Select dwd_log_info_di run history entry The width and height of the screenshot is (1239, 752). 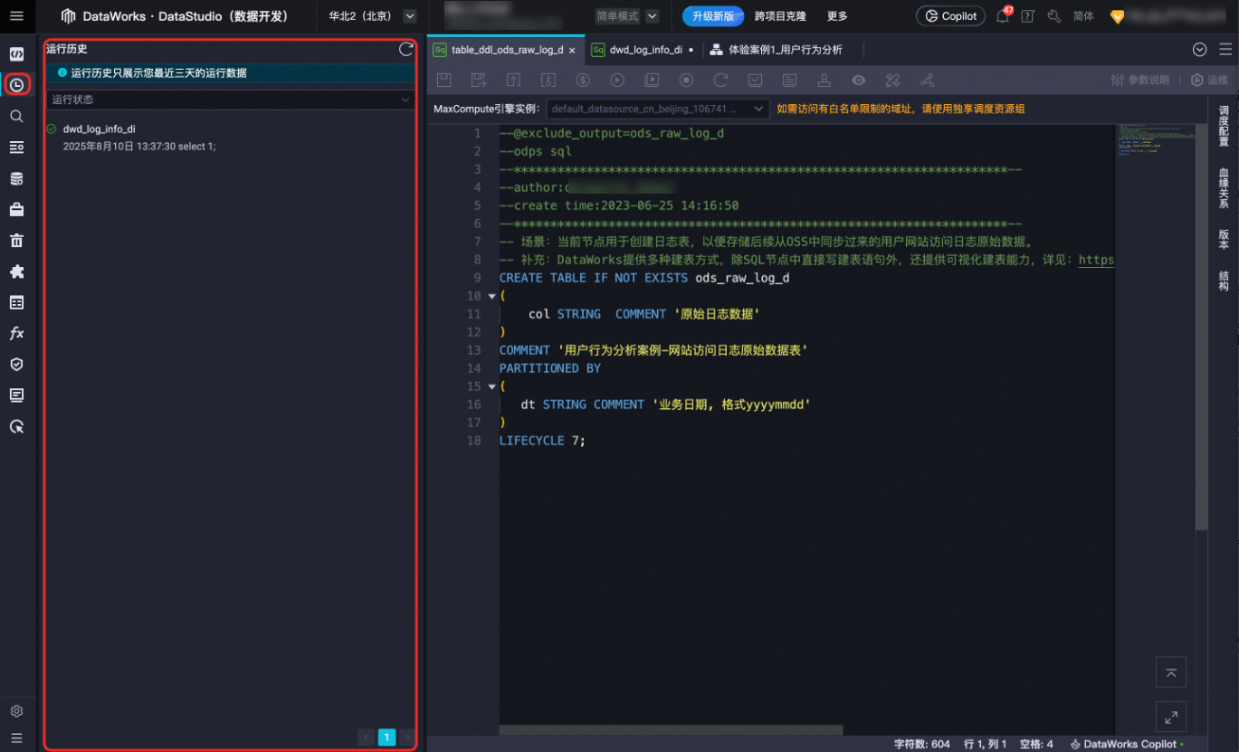tap(230, 138)
